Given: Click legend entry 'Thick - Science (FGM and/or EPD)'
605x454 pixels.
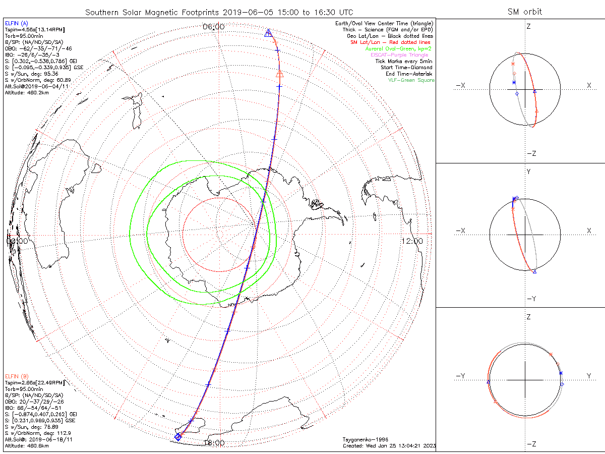Looking at the screenshot, I should pyautogui.click(x=388, y=30).
